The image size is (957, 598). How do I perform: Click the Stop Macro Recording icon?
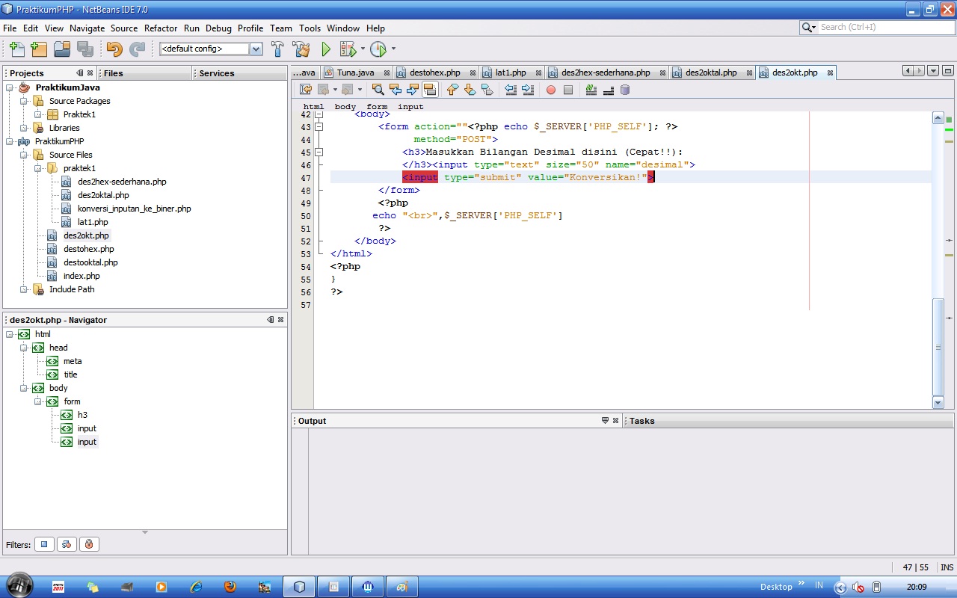[568, 90]
